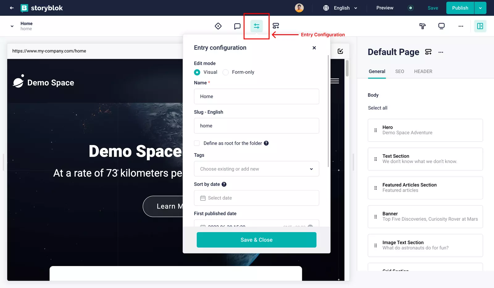
Task: Select the Form-only edit mode
Action: click(225, 72)
